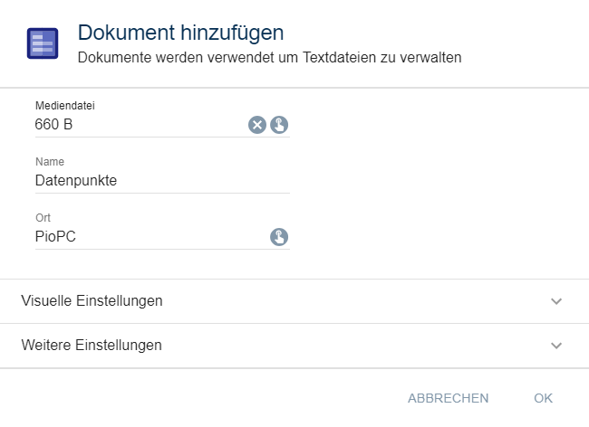This screenshot has width=589, height=427.
Task: Open media file picker for Mediendatei
Action: pos(279,125)
